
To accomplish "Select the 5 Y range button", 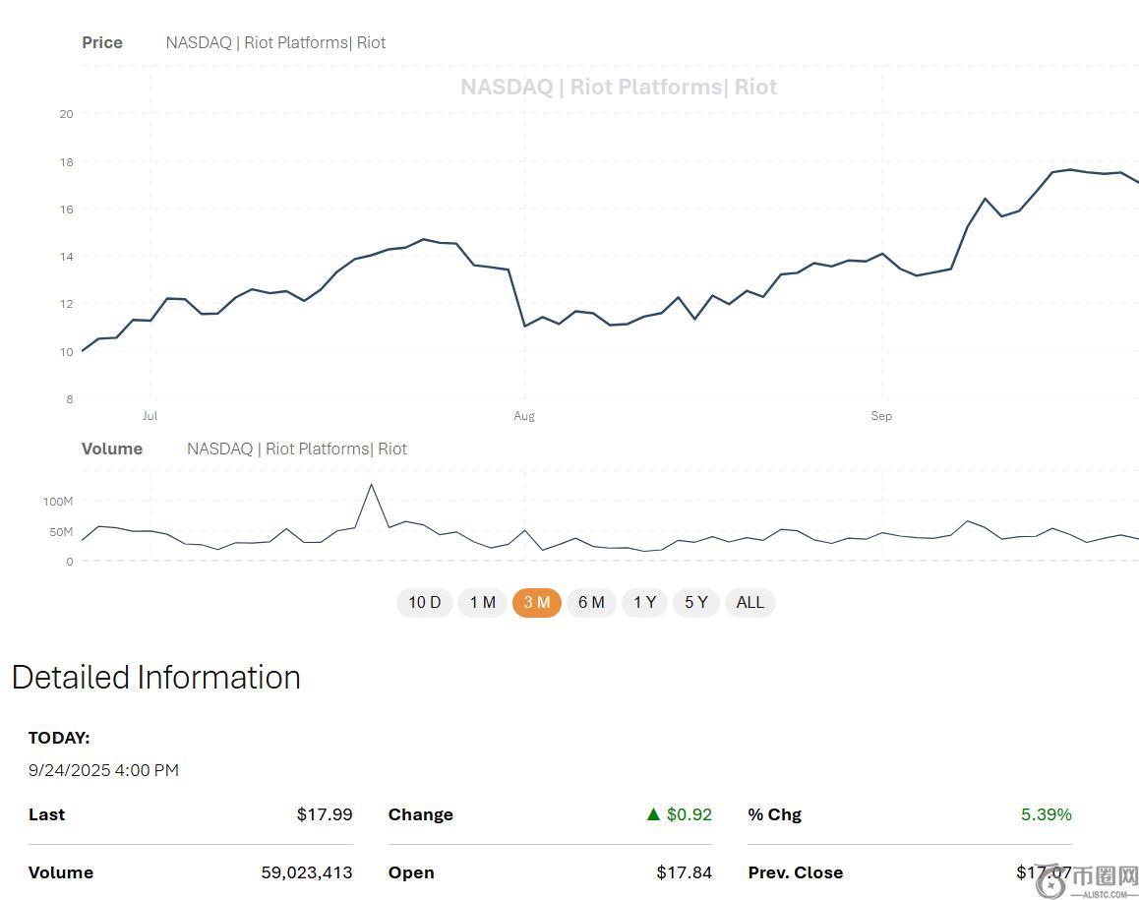I will coord(696,602).
